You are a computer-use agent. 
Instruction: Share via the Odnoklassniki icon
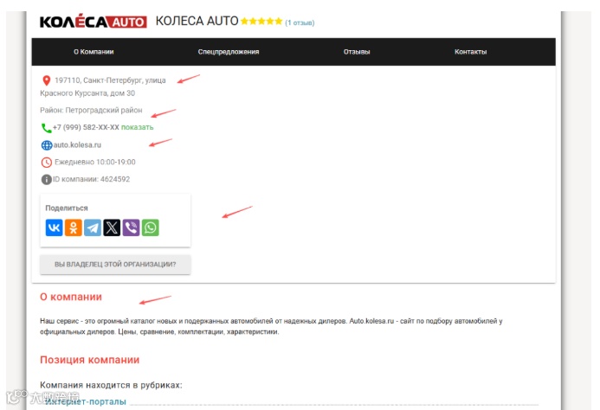click(x=73, y=227)
